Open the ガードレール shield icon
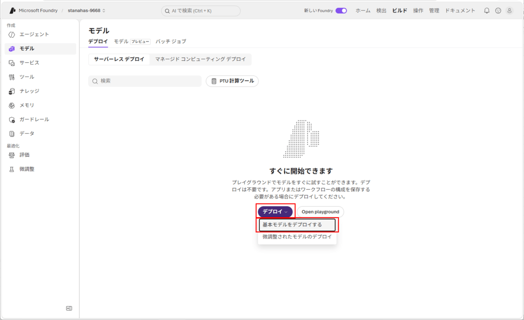 [12, 120]
